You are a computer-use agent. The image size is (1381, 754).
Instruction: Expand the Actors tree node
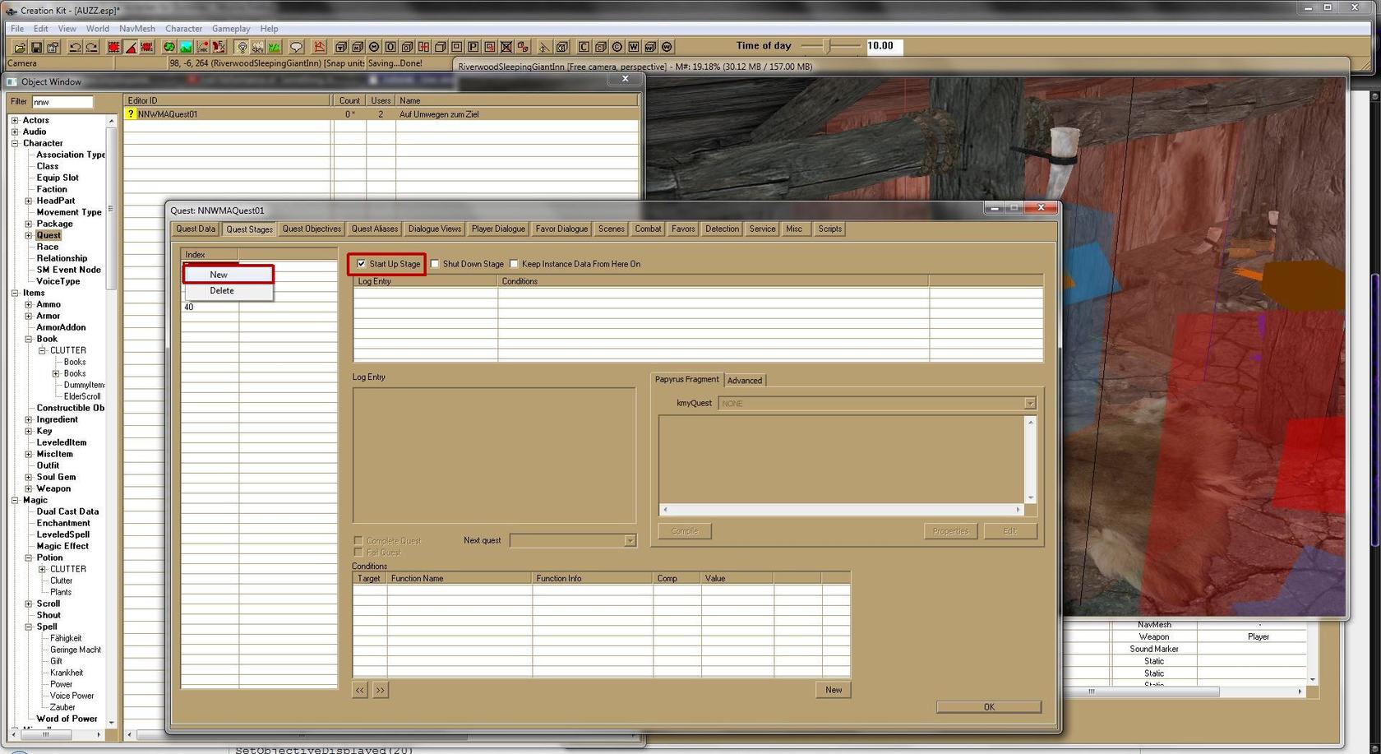pyautogui.click(x=15, y=120)
